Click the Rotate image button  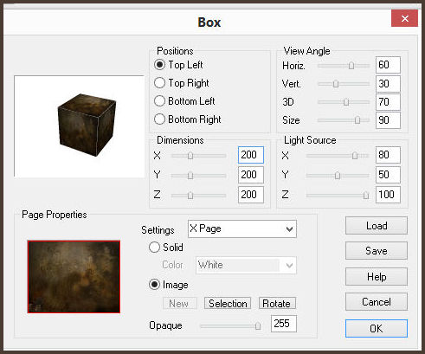tap(277, 304)
